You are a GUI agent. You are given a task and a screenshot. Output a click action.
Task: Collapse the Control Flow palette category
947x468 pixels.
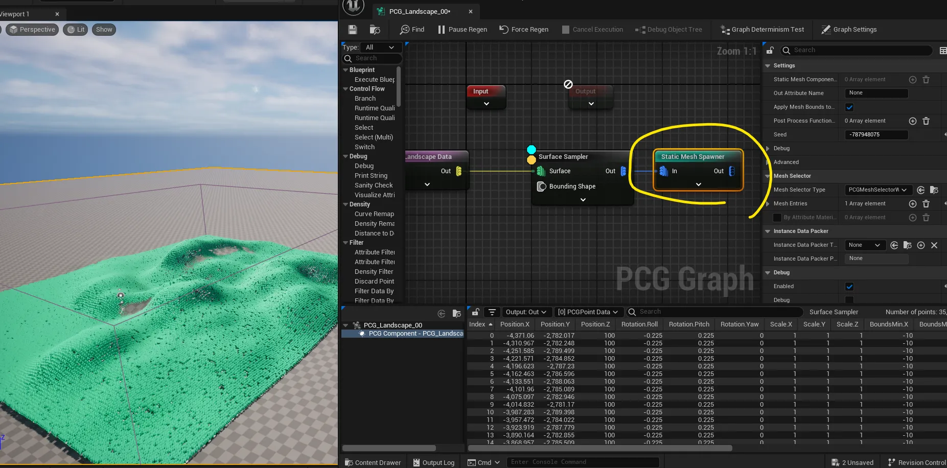point(345,89)
